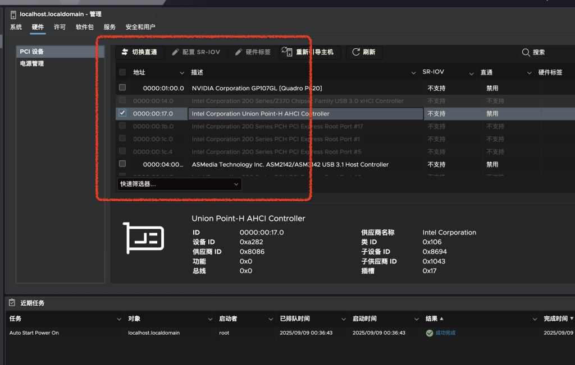
Task: Uncheck the 0000:00:17.0 AHCI controller row
Action: pos(122,113)
